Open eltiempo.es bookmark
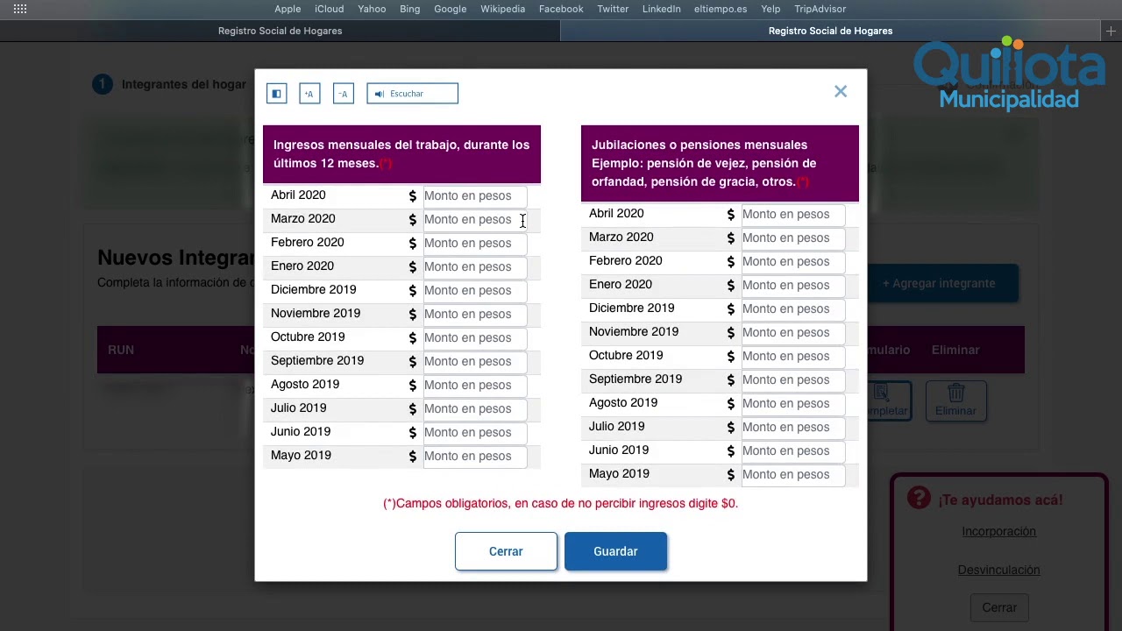This screenshot has width=1122, height=631. [x=721, y=9]
